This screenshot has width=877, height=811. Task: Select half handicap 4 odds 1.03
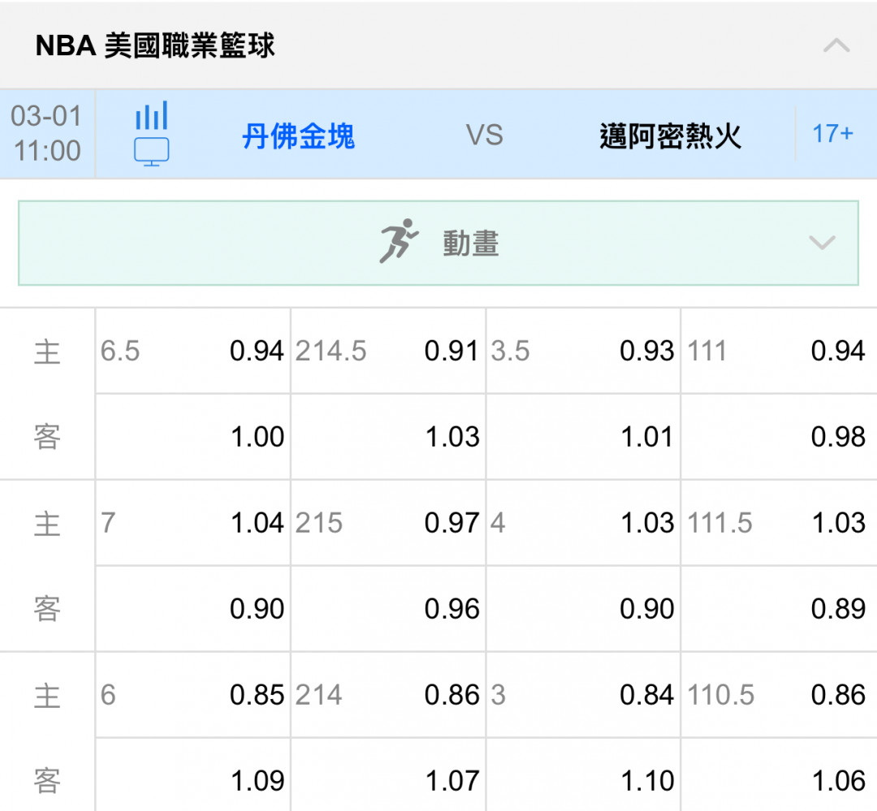(x=583, y=523)
